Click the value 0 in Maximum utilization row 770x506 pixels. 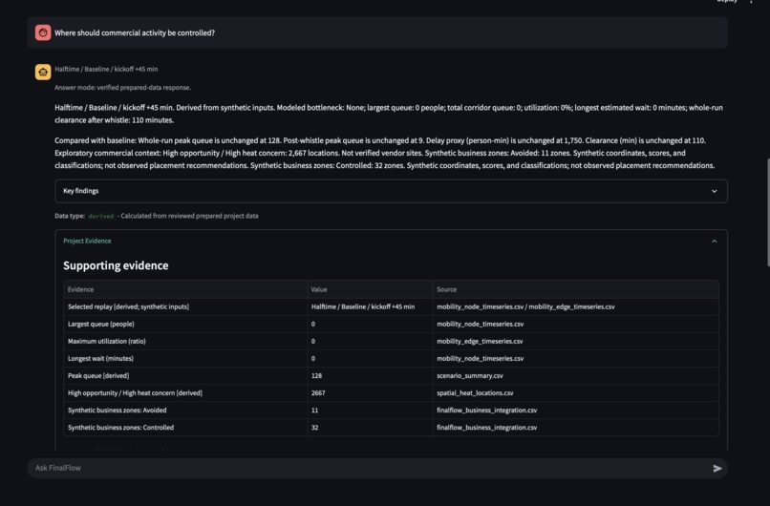tap(312, 341)
